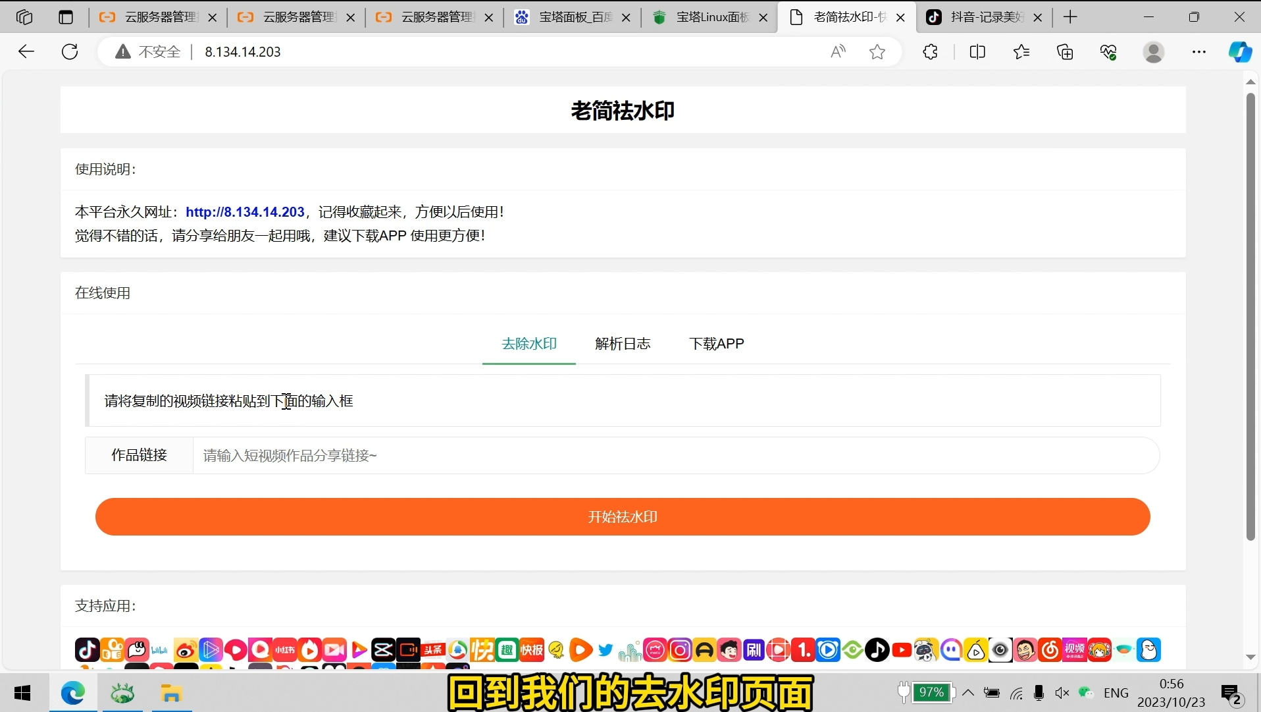Click the Toutiao app icon

(433, 650)
